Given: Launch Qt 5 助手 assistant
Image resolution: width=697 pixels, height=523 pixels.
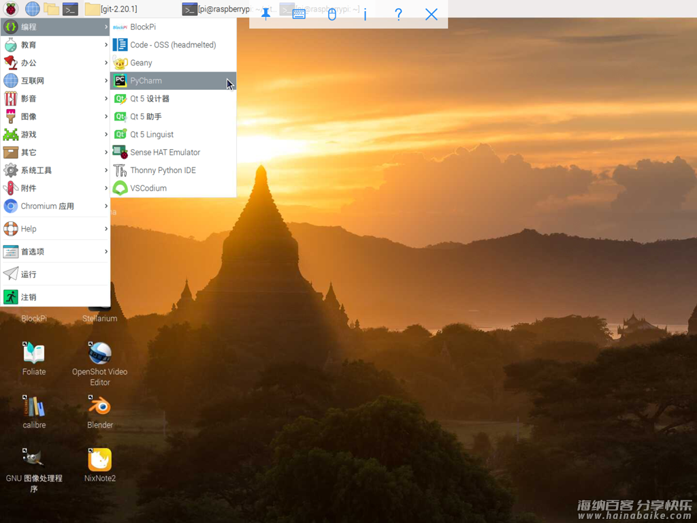Looking at the screenshot, I should pyautogui.click(x=174, y=116).
